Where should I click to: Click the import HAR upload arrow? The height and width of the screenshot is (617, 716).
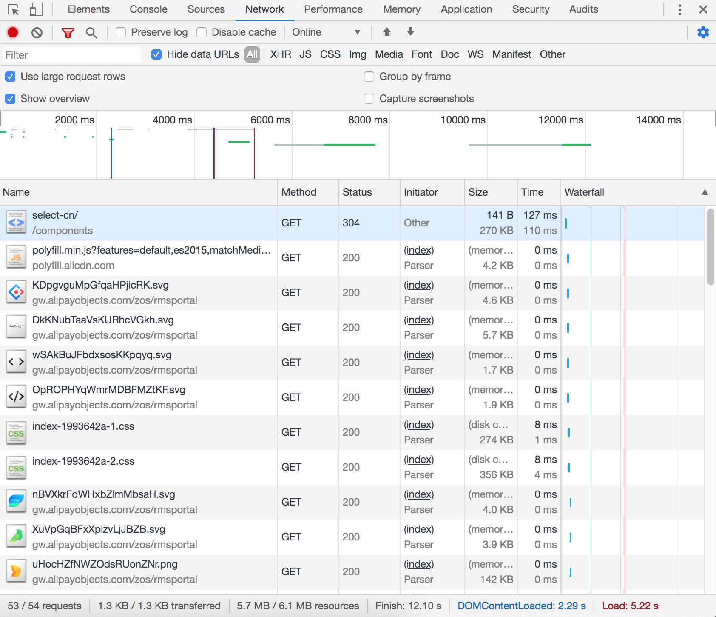[386, 32]
